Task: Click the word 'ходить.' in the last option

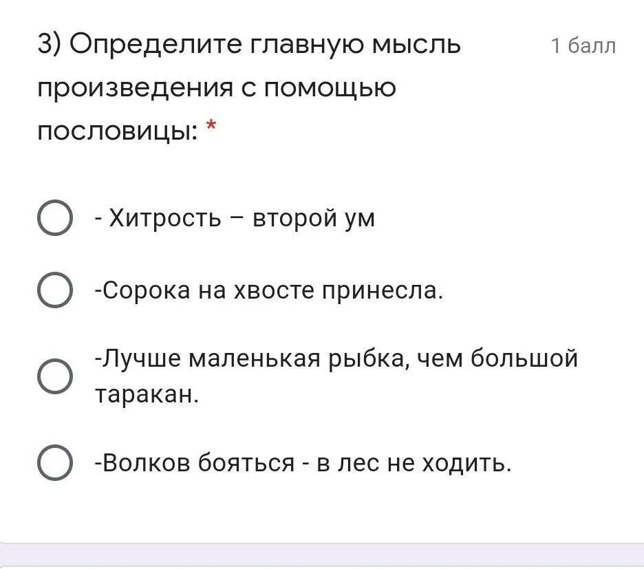Action: coord(467,464)
